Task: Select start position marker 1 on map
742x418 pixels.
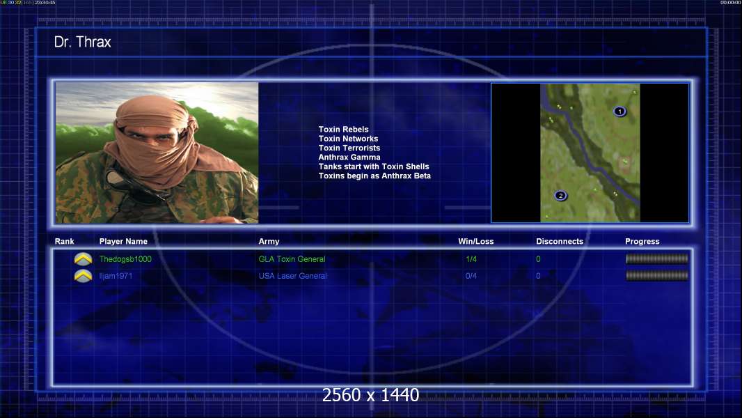Action: (x=619, y=111)
